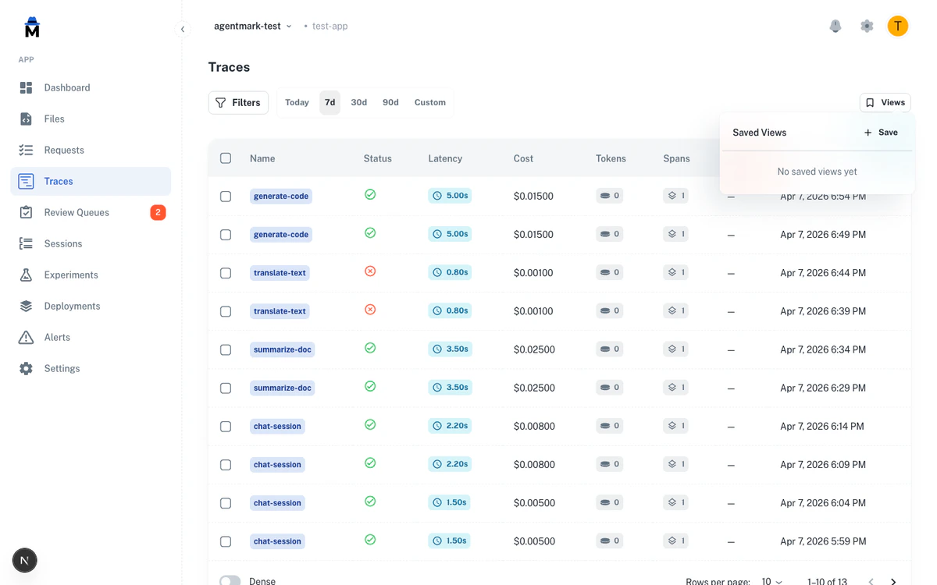
Task: Go to the next page of traces
Action: coord(892,581)
